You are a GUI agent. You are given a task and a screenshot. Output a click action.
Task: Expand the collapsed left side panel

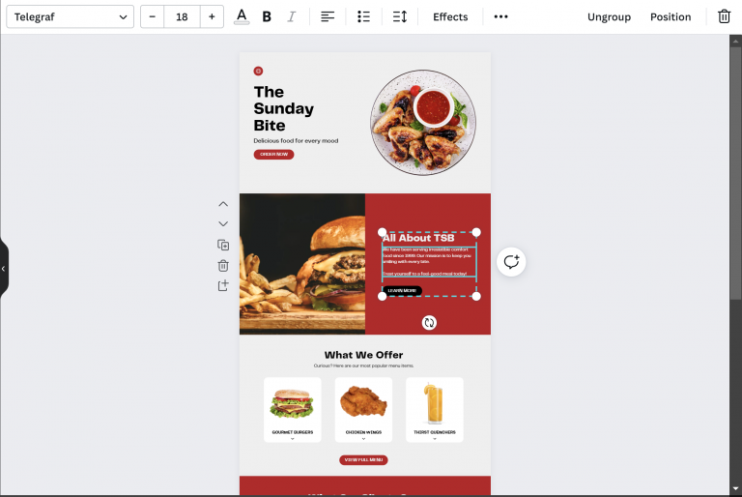pos(4,268)
